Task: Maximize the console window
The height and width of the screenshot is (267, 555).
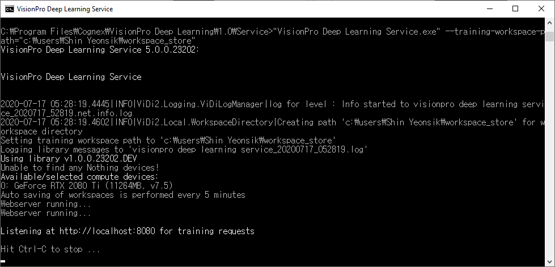Action: [515, 9]
